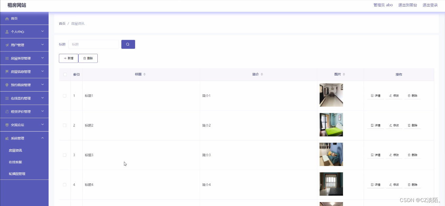This screenshot has height=206, width=445.
Task: Expand 预约看房管理 using its chevron
Action: tap(43, 85)
